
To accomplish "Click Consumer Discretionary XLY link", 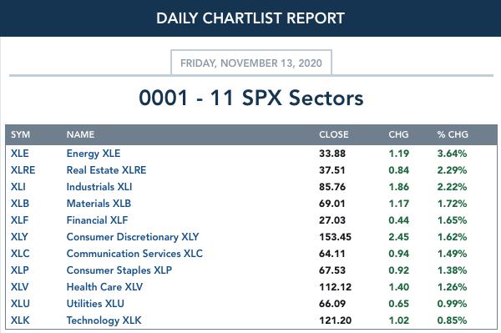I will 133,237.
